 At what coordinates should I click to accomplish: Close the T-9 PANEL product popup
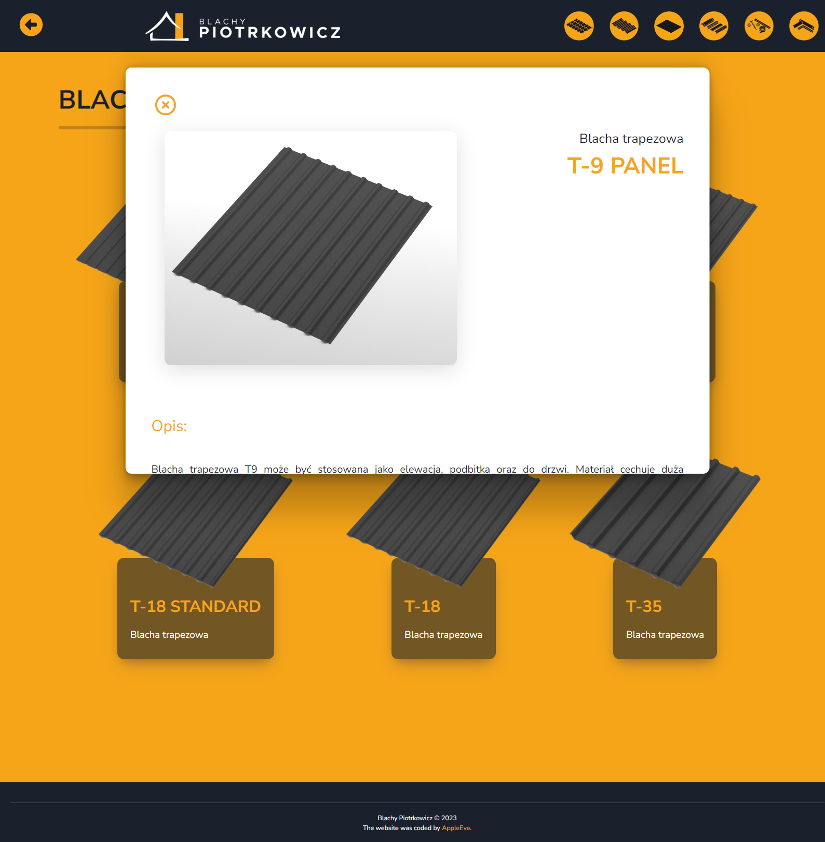[x=166, y=105]
